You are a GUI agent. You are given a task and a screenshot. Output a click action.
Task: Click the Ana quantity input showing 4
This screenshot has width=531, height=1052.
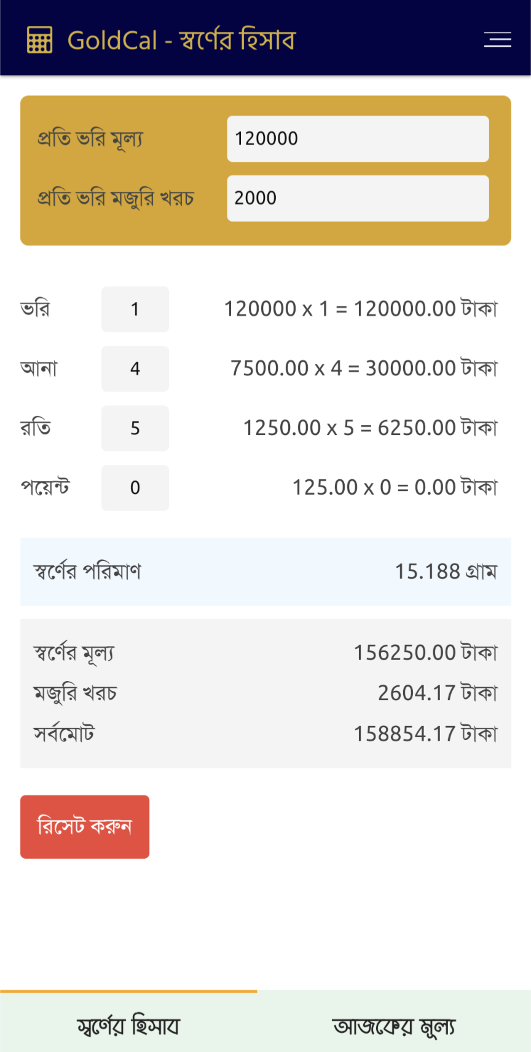[135, 369]
